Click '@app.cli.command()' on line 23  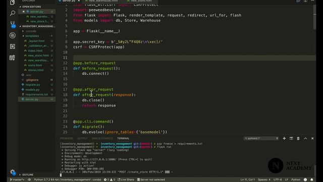click(93, 121)
